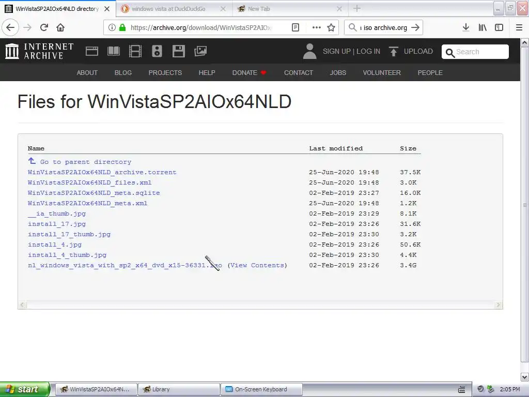Open the Firefox downloads arrow
The height and width of the screenshot is (397, 529).
[465, 27]
